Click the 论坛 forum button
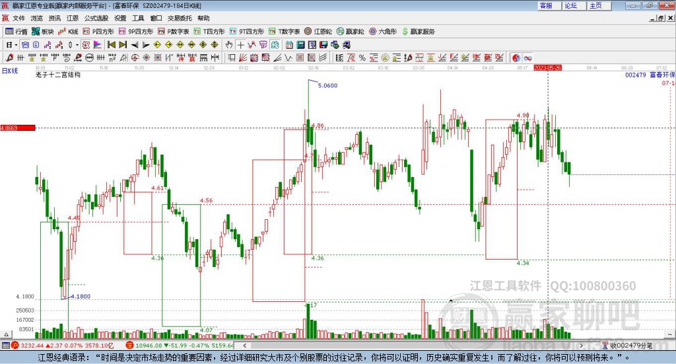This screenshot has width=676, height=364. (575, 5)
